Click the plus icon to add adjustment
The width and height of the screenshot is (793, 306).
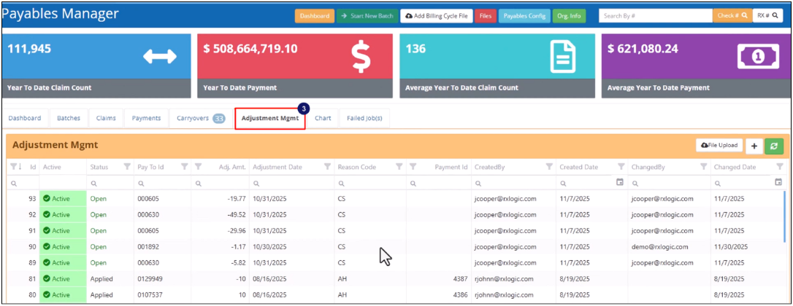(754, 146)
